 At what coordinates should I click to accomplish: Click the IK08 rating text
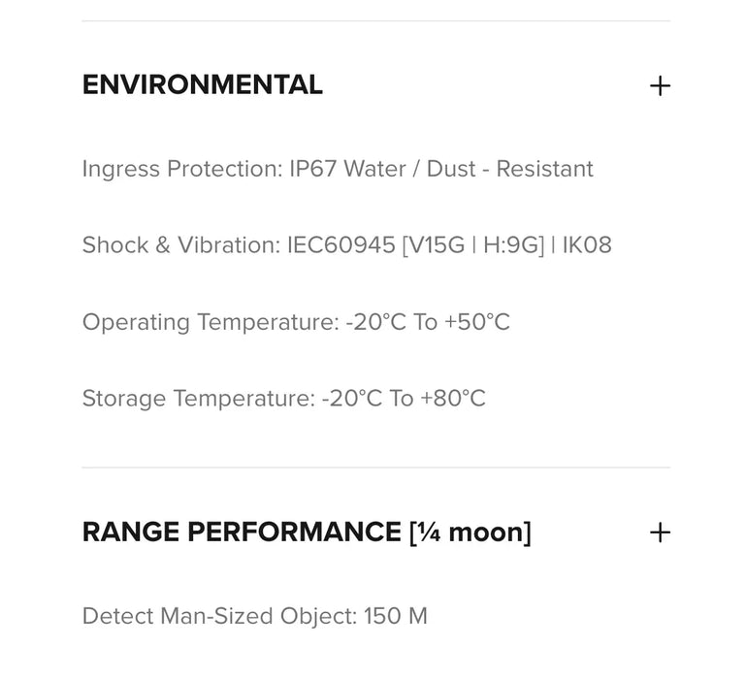tap(588, 245)
